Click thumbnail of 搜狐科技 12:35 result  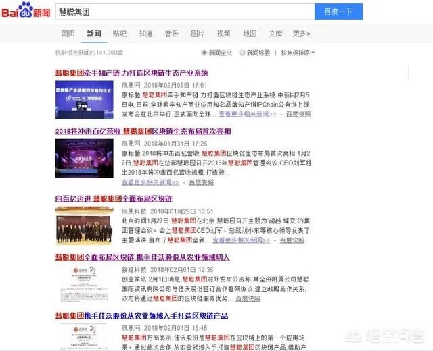click(x=84, y=284)
